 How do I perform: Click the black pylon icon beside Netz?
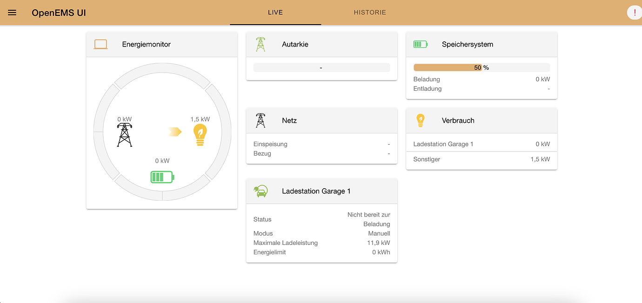click(x=261, y=120)
